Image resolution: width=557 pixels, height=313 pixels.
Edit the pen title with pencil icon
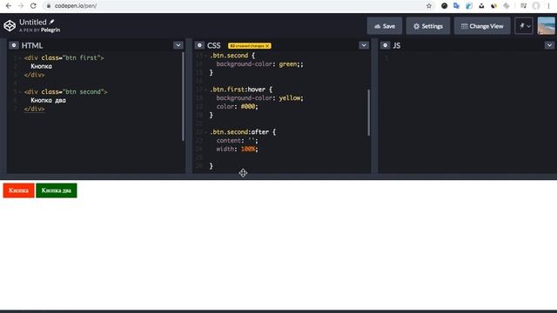[52, 22]
